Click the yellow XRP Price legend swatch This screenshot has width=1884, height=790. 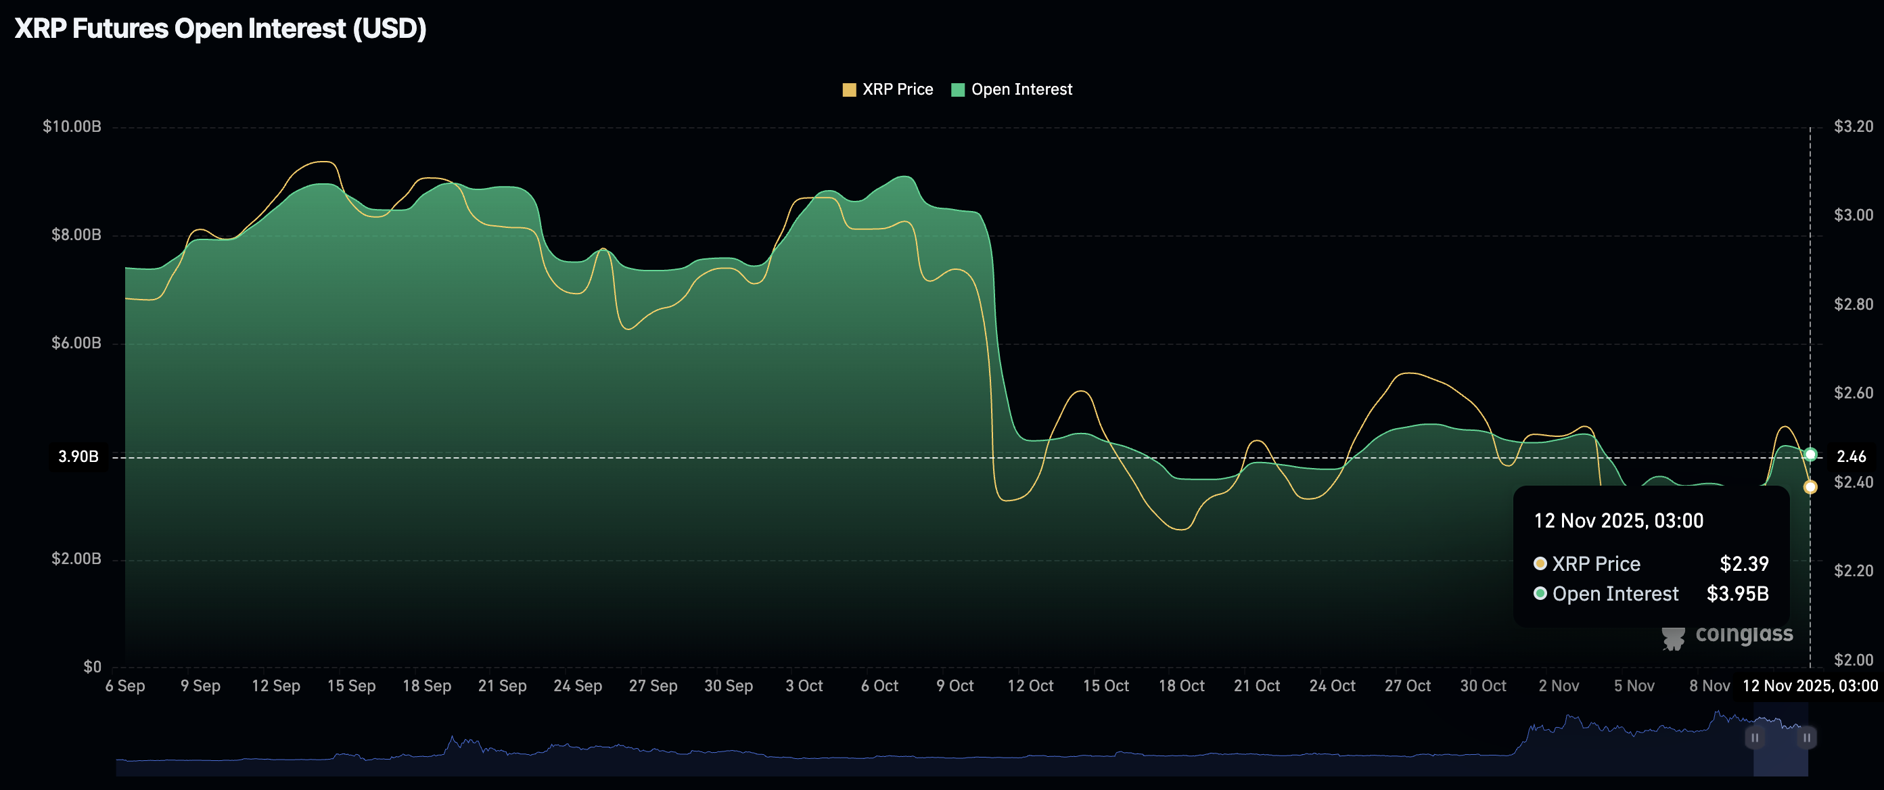click(848, 89)
